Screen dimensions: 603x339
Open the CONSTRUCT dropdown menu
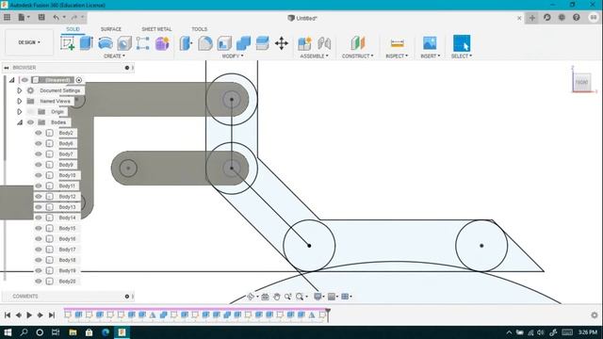358,56
